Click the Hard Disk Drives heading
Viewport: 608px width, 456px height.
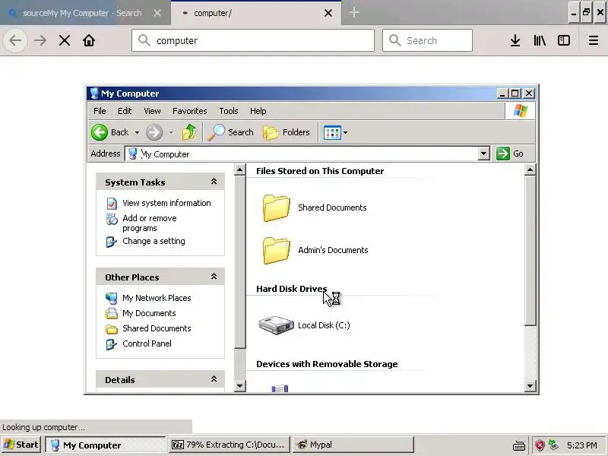(292, 289)
